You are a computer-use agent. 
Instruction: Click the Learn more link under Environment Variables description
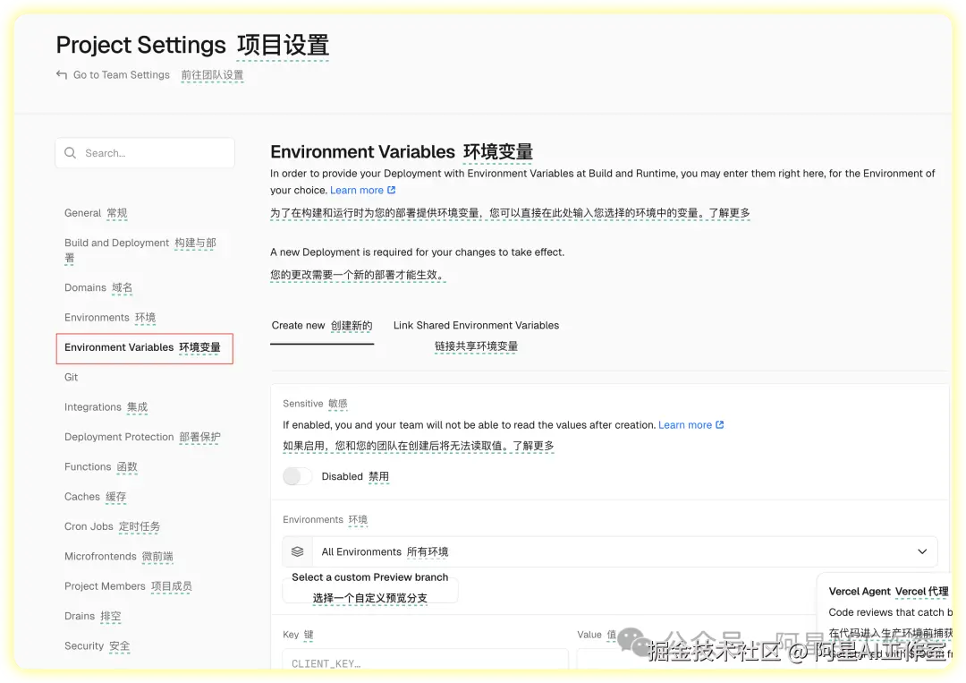click(357, 190)
